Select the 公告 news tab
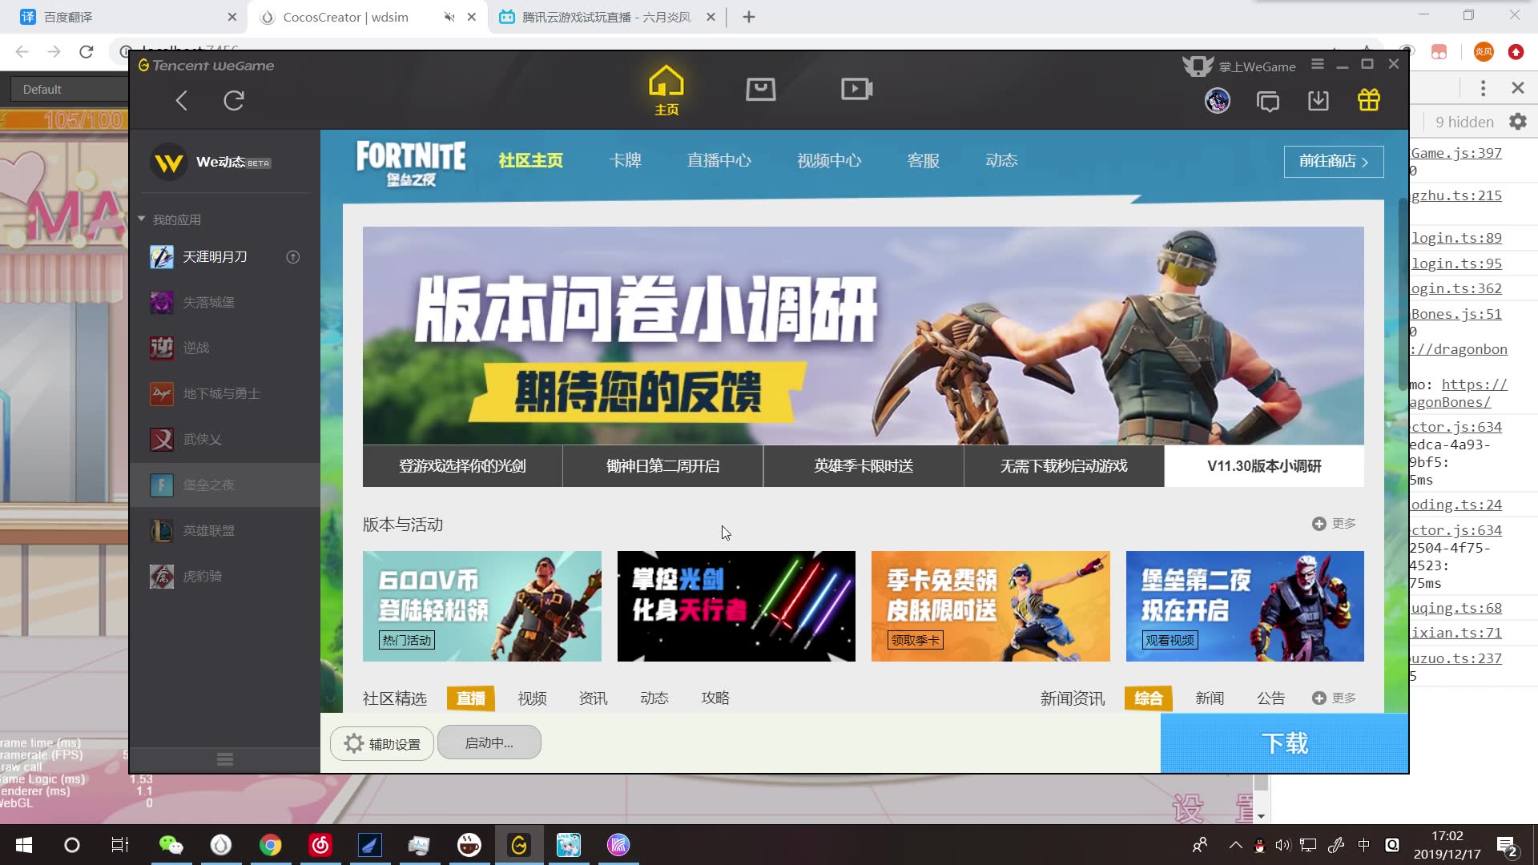 pos(1270,698)
